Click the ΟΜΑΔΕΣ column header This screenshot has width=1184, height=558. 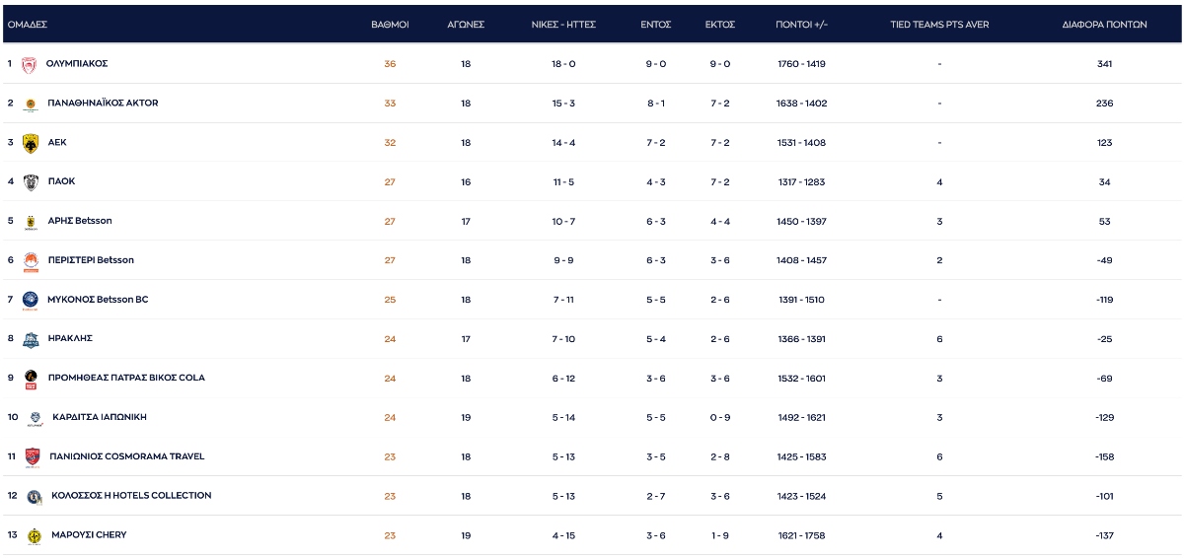point(28,25)
